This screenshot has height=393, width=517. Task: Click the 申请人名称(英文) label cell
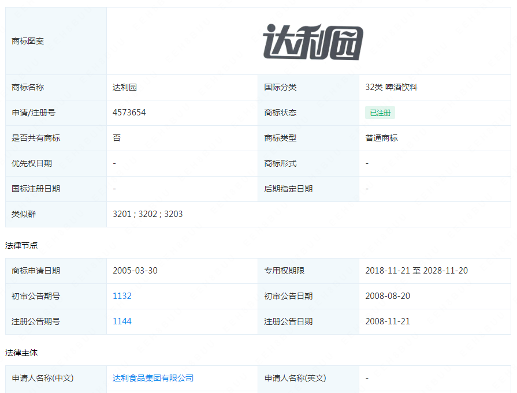tap(308, 378)
